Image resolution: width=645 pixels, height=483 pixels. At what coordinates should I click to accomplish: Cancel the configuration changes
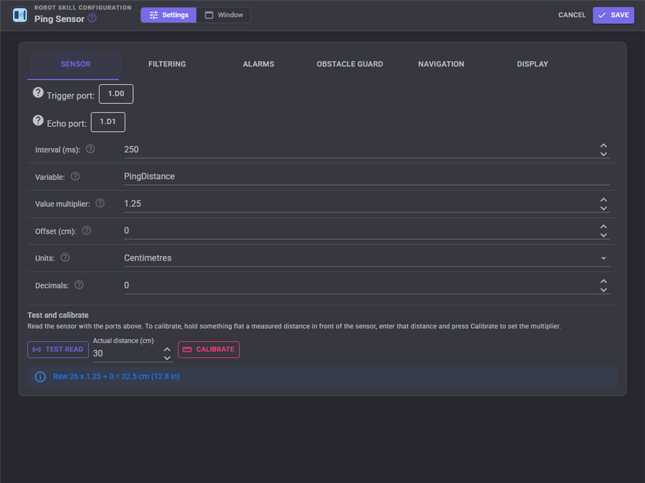tap(572, 15)
